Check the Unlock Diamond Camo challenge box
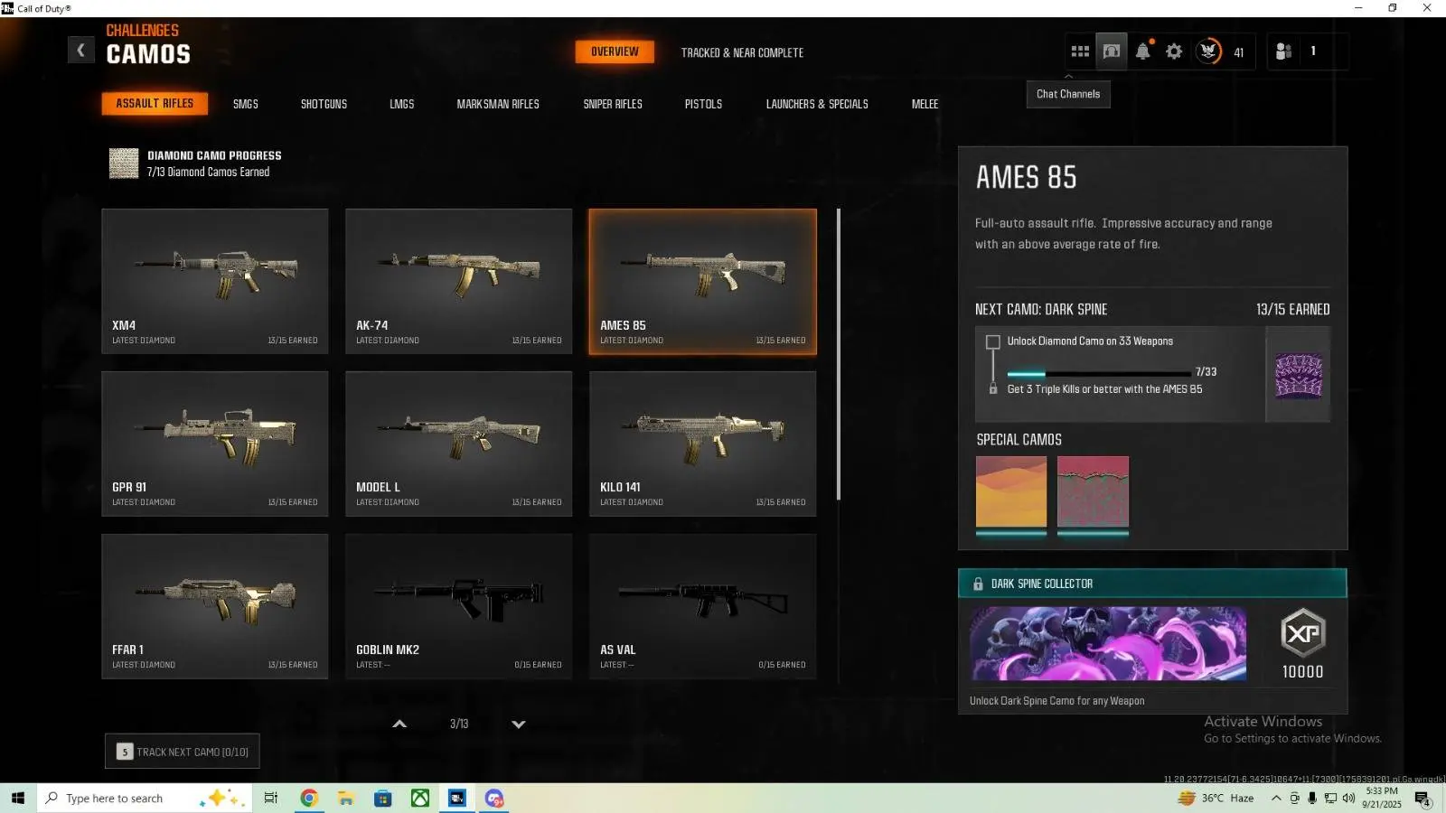The width and height of the screenshot is (1446, 813). 993,342
